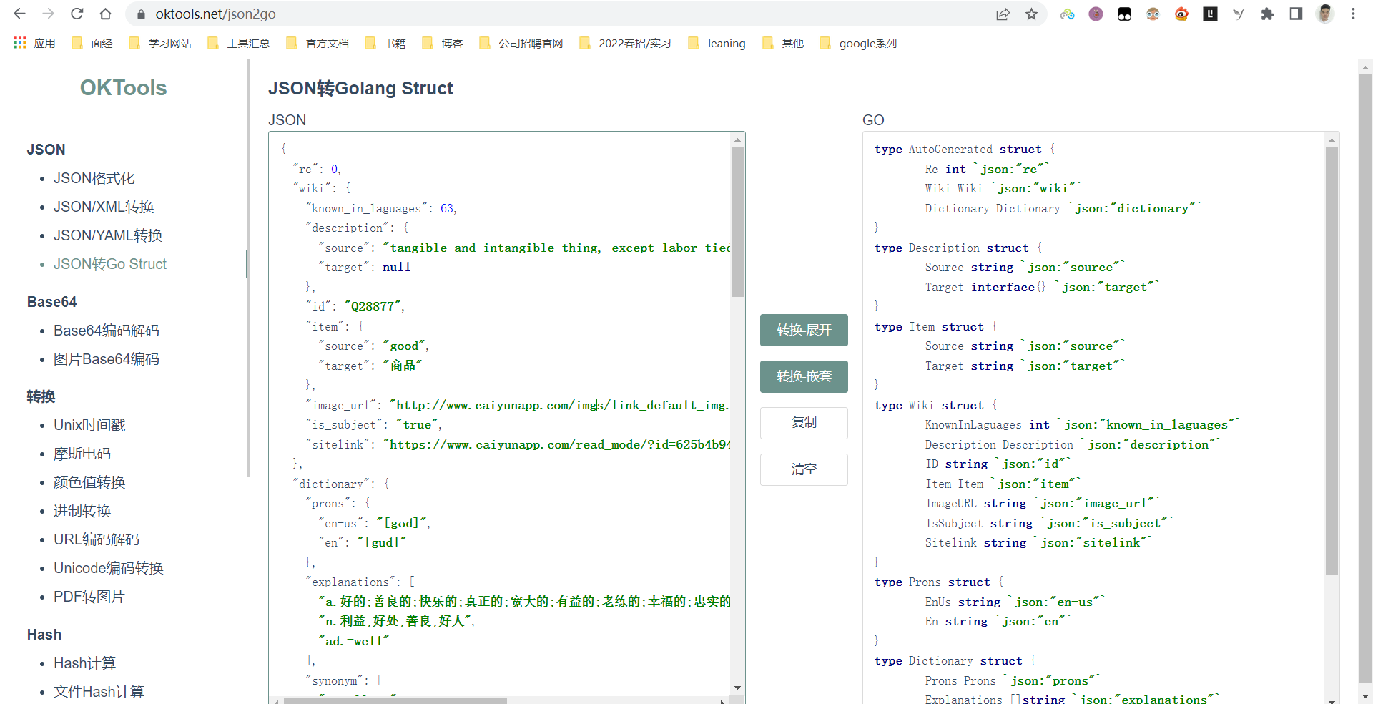Open the 颜色值转换 tool
Image resolution: width=1373 pixels, height=704 pixels.
tap(89, 482)
